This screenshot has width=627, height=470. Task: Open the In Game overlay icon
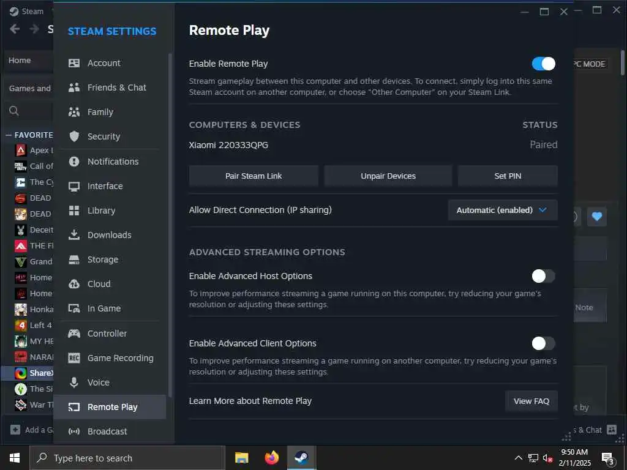point(74,308)
